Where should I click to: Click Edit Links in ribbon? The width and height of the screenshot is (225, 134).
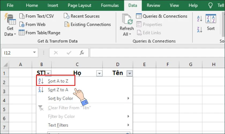pos(149,33)
